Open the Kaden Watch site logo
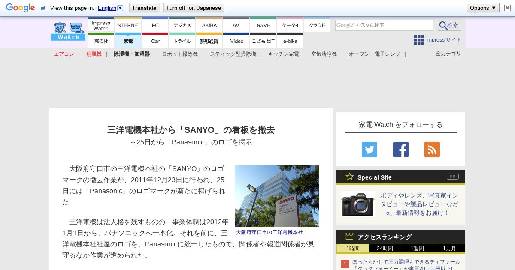515x270 pixels. click(x=68, y=31)
